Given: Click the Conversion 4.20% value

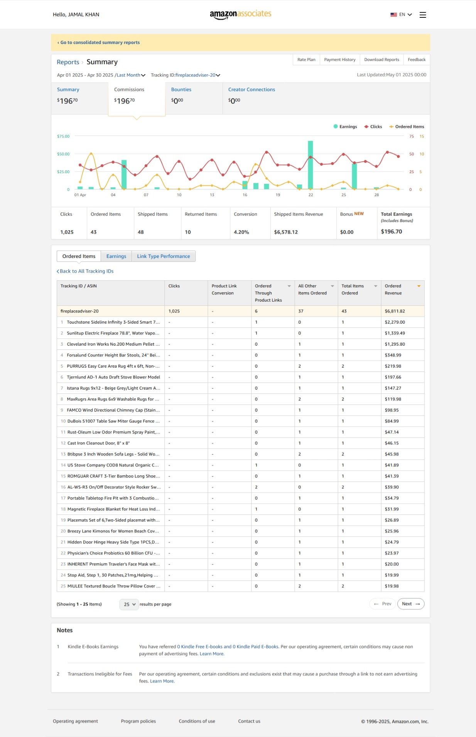Looking at the screenshot, I should [x=241, y=232].
